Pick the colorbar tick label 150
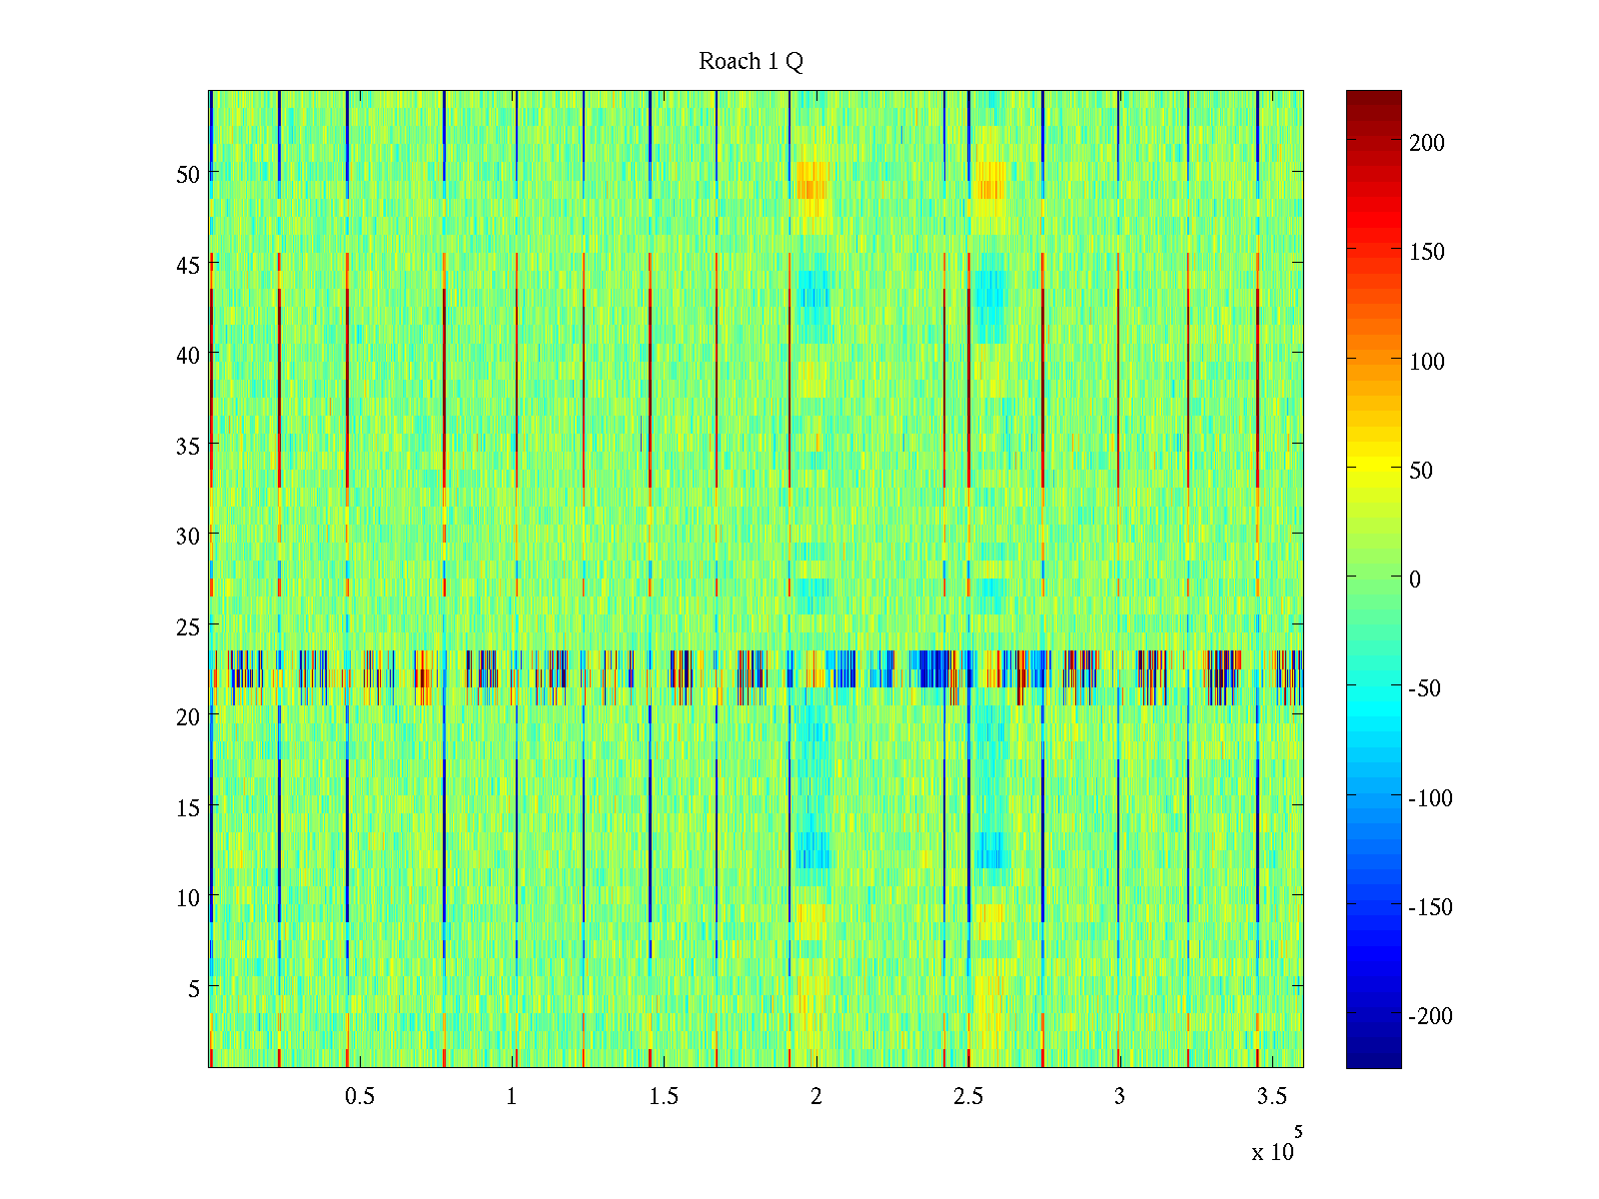The image size is (1599, 1199). [1426, 252]
